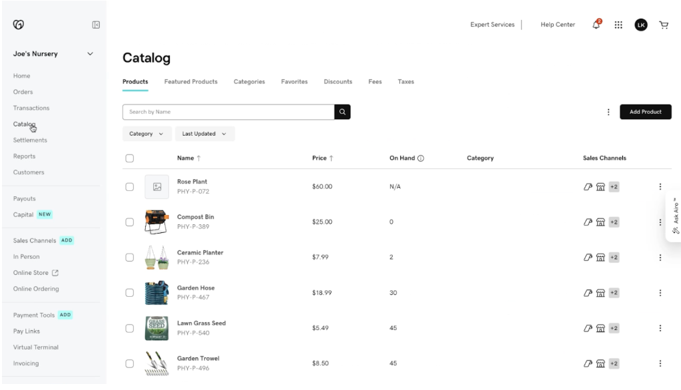Viewport: 681px width, 390px height.
Task: Collapse the sidebar panel icon
Action: [96, 25]
